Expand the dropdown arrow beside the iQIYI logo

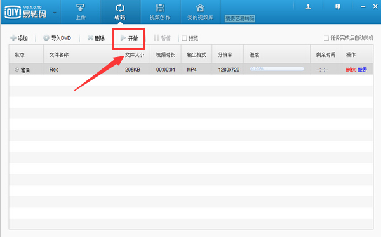55,13
